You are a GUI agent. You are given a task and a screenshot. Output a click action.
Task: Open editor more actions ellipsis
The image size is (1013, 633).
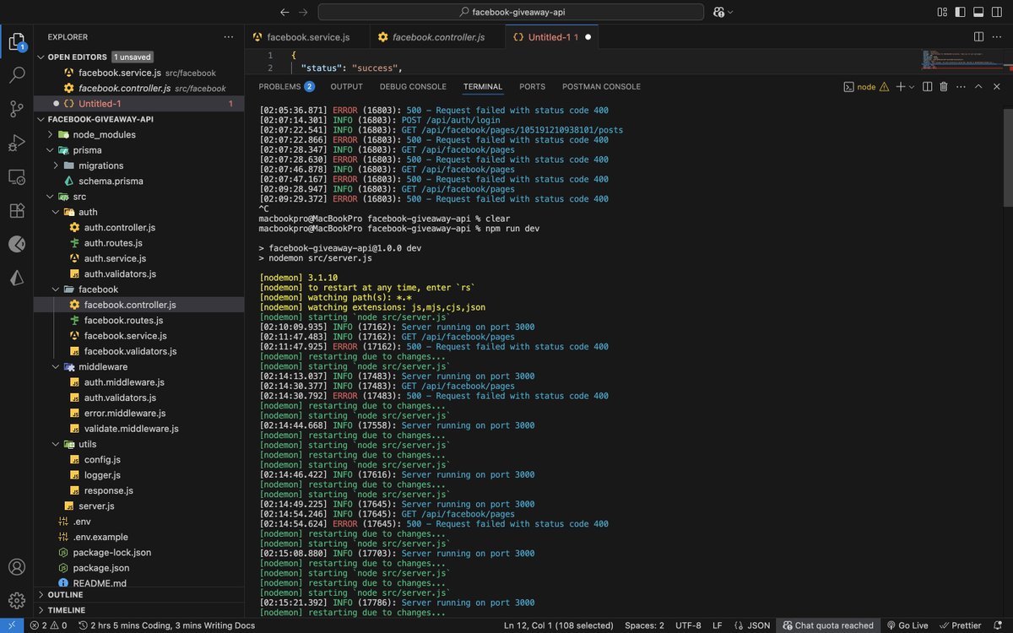pos(998,37)
